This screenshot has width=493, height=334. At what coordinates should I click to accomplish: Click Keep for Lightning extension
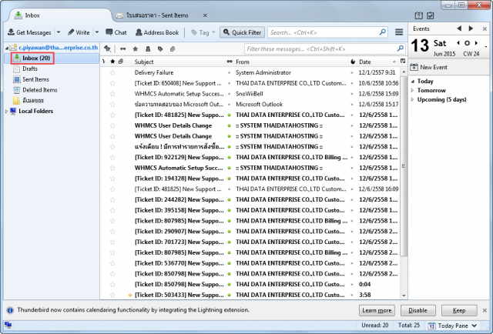[x=459, y=310]
